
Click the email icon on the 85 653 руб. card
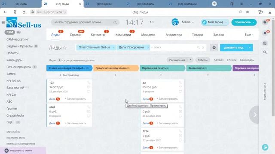tap(180, 87)
